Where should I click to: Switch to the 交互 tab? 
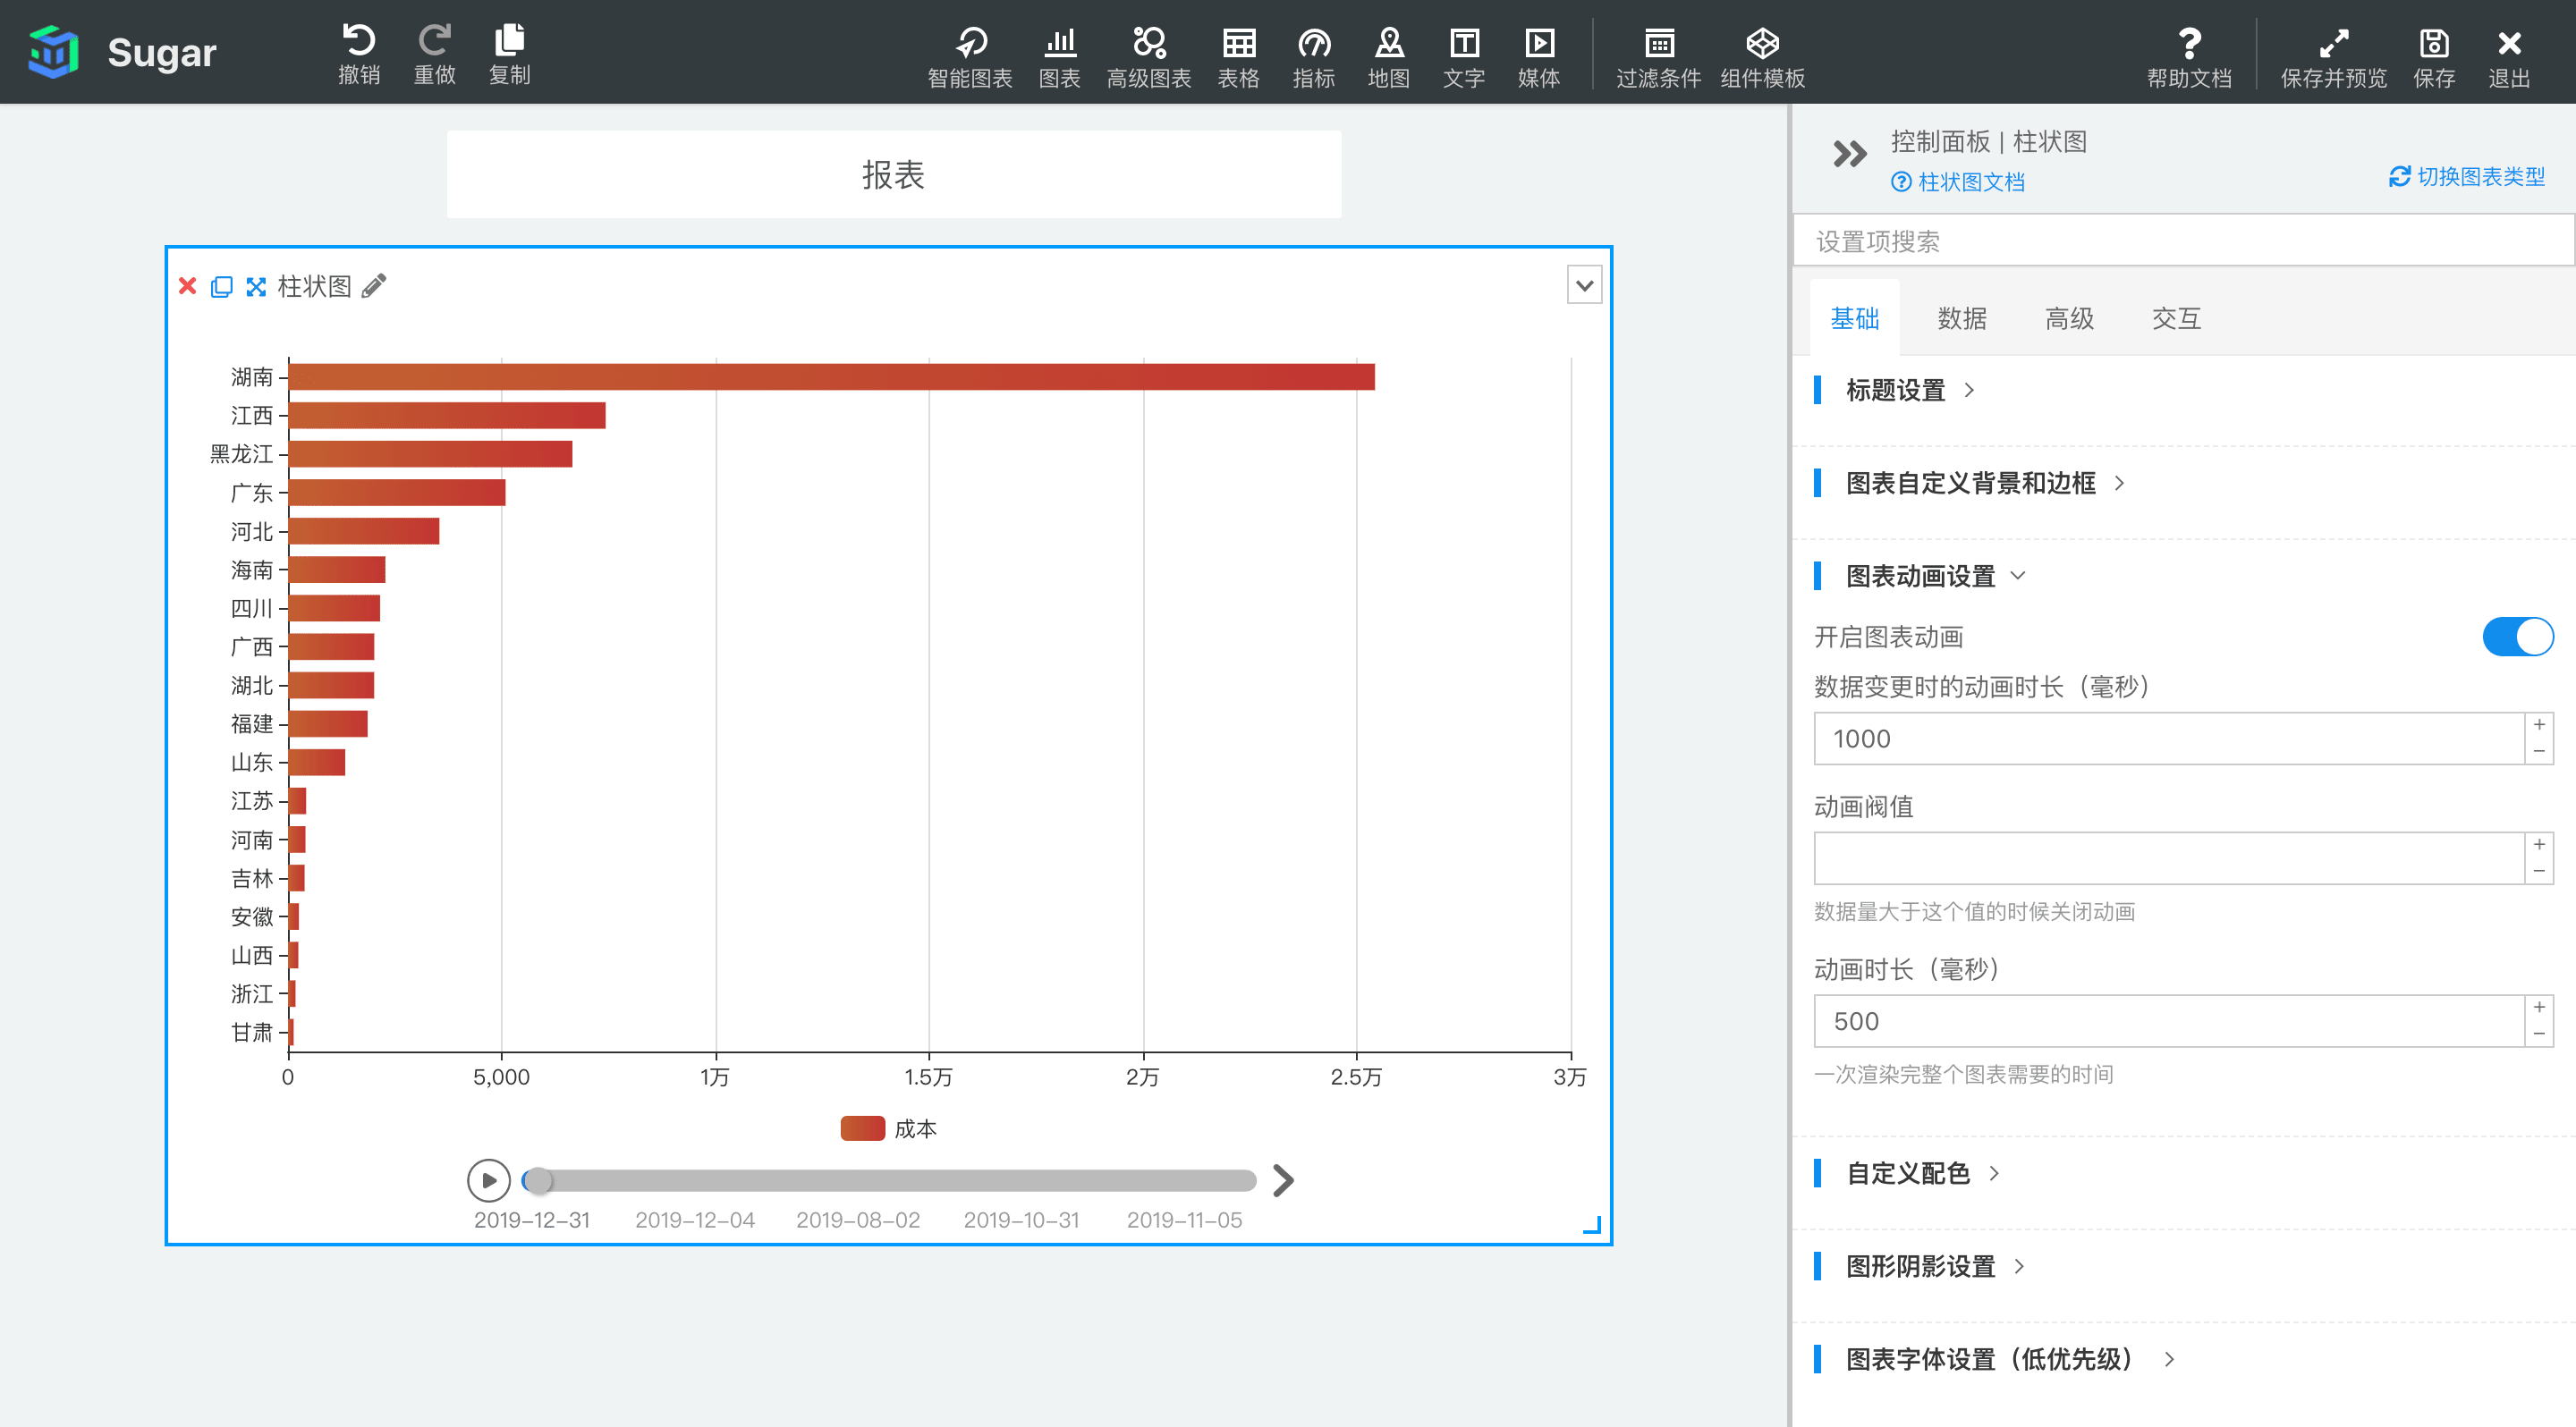pyautogui.click(x=2175, y=319)
